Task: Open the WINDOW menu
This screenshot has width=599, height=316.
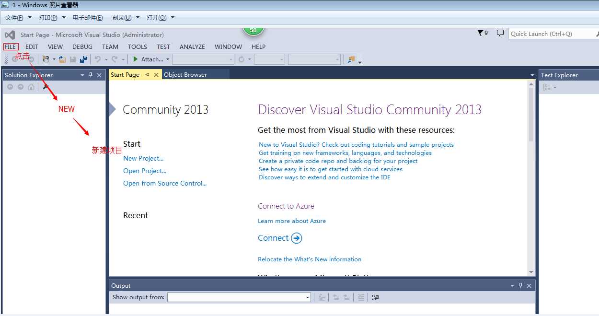Action: click(228, 47)
